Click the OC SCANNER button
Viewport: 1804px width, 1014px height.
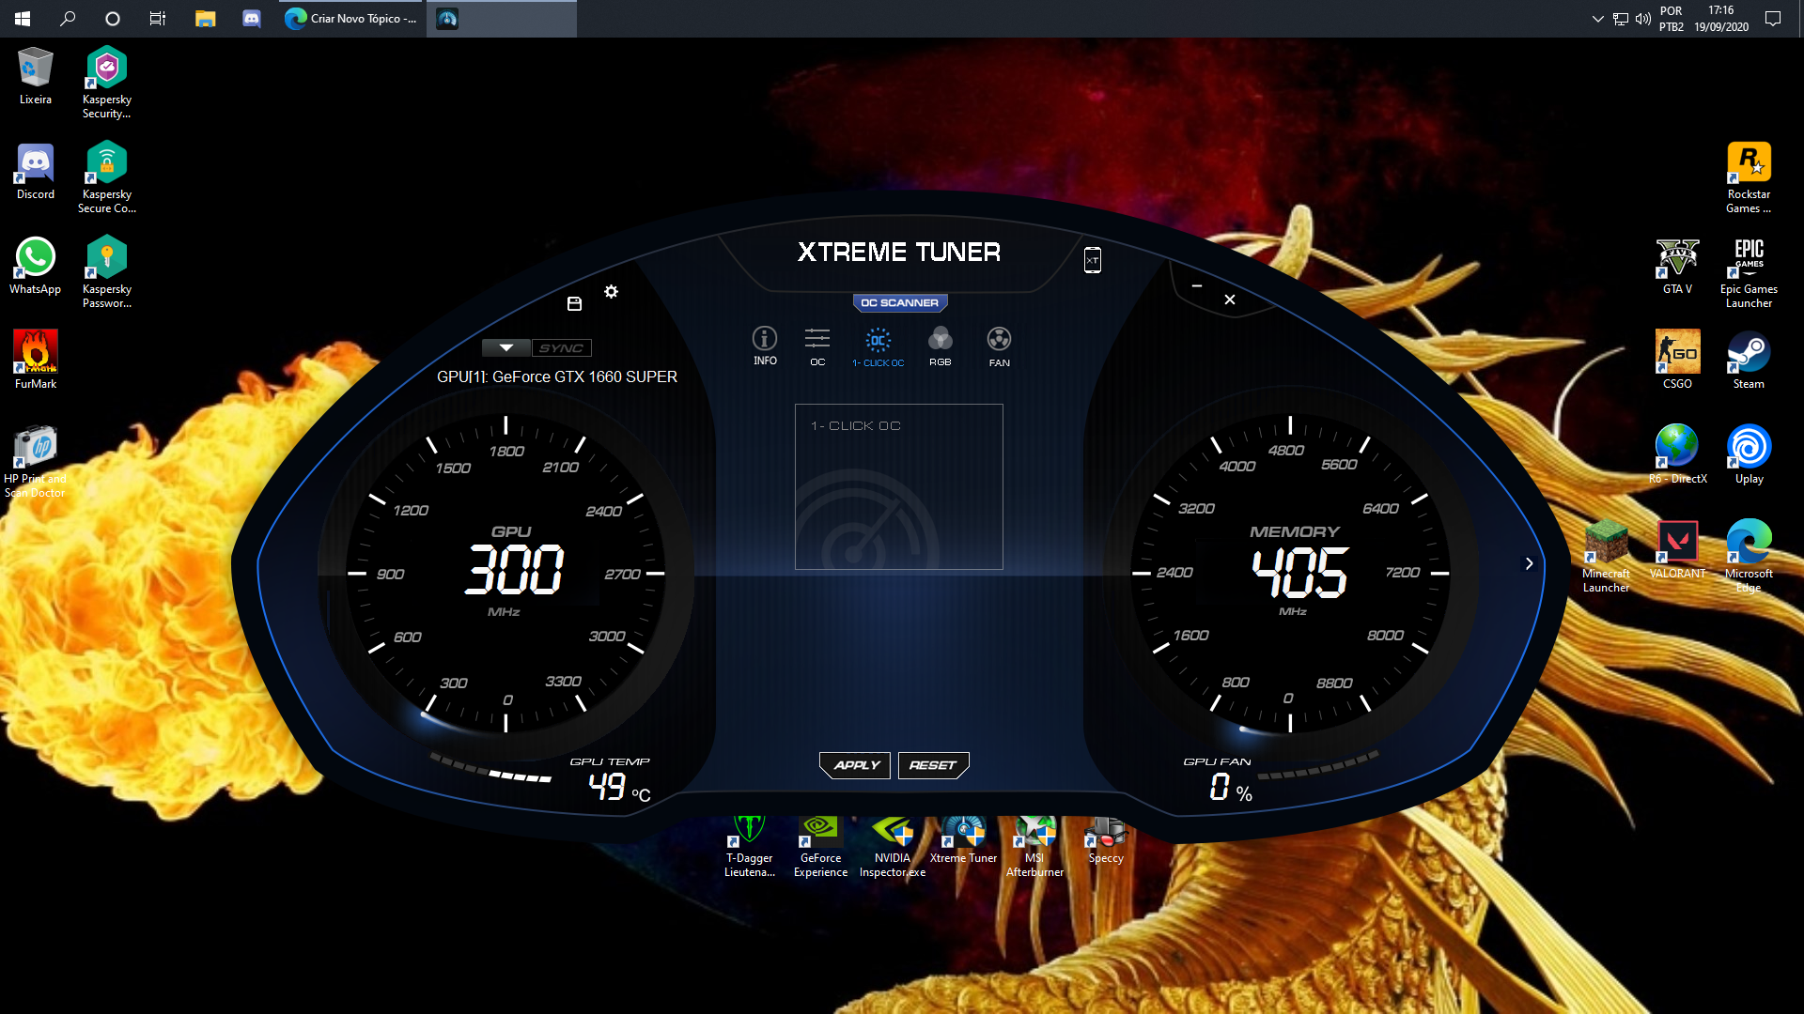tap(899, 302)
